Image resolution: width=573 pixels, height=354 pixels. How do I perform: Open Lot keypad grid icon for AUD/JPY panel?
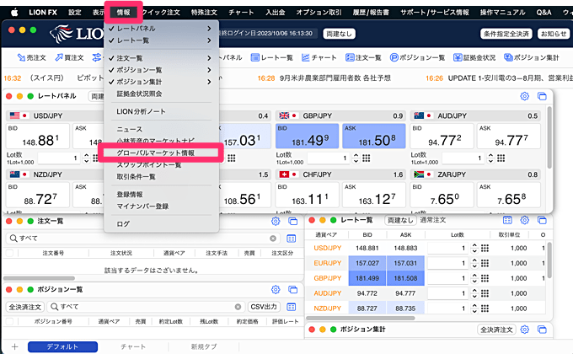click(501, 158)
